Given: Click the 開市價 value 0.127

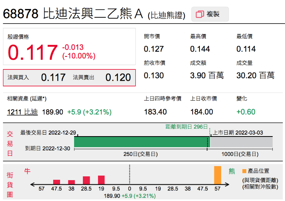Looking at the screenshot, I should pyautogui.click(x=154, y=49).
